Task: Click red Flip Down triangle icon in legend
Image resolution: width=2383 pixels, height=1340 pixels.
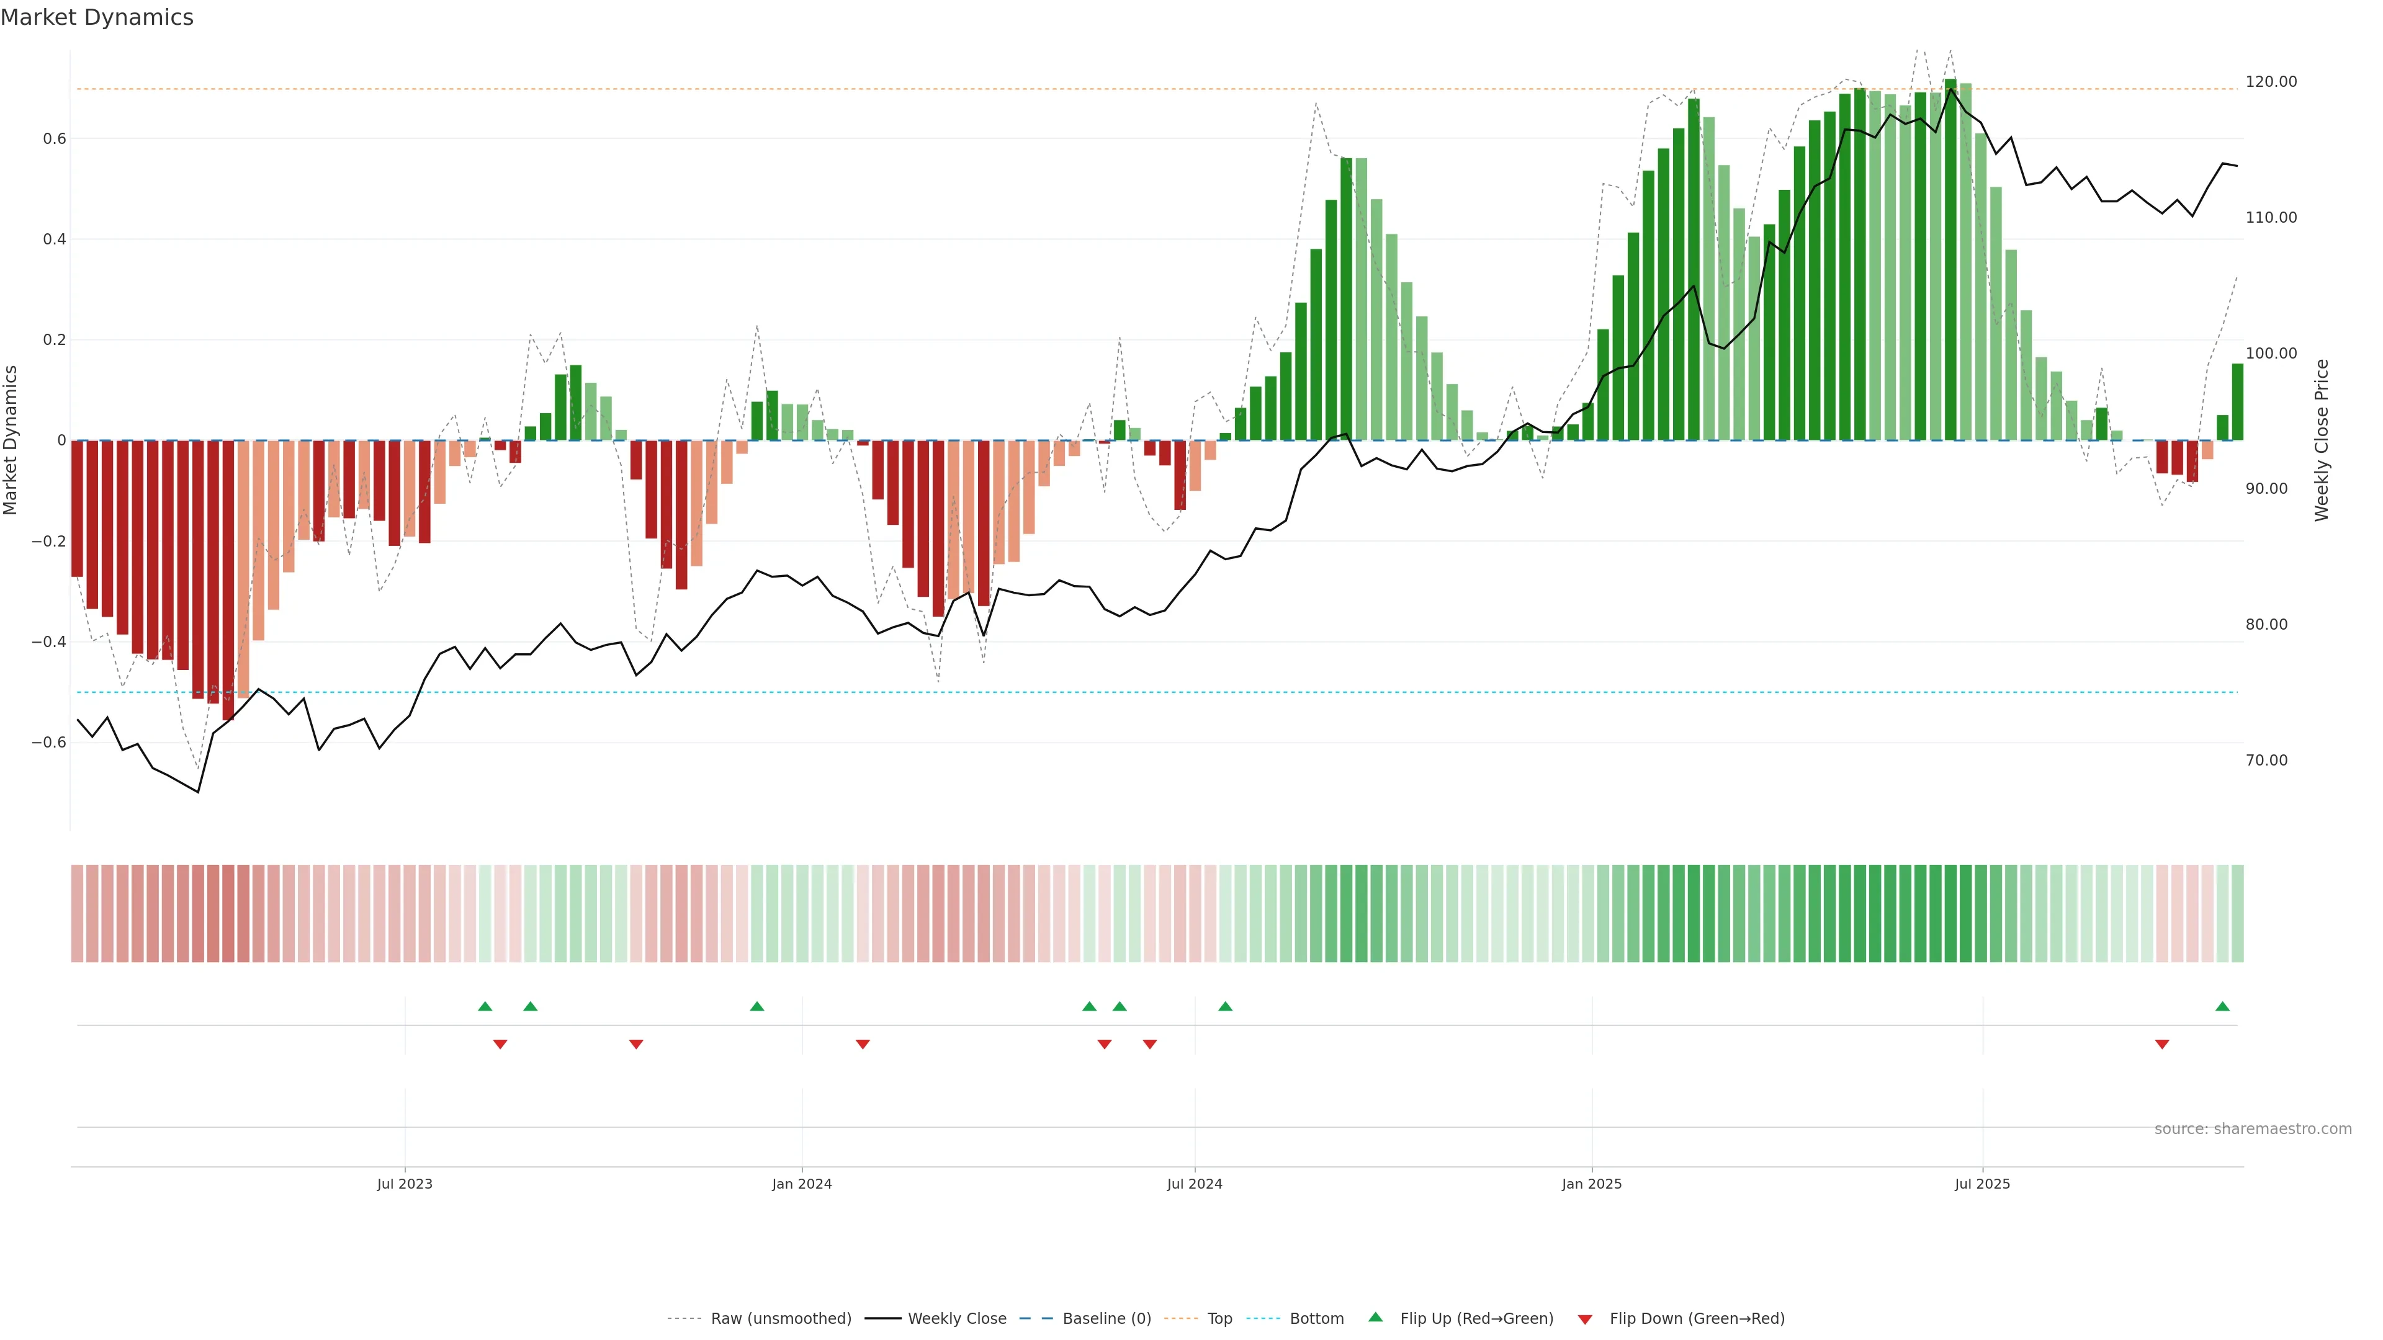Action: (1585, 1320)
